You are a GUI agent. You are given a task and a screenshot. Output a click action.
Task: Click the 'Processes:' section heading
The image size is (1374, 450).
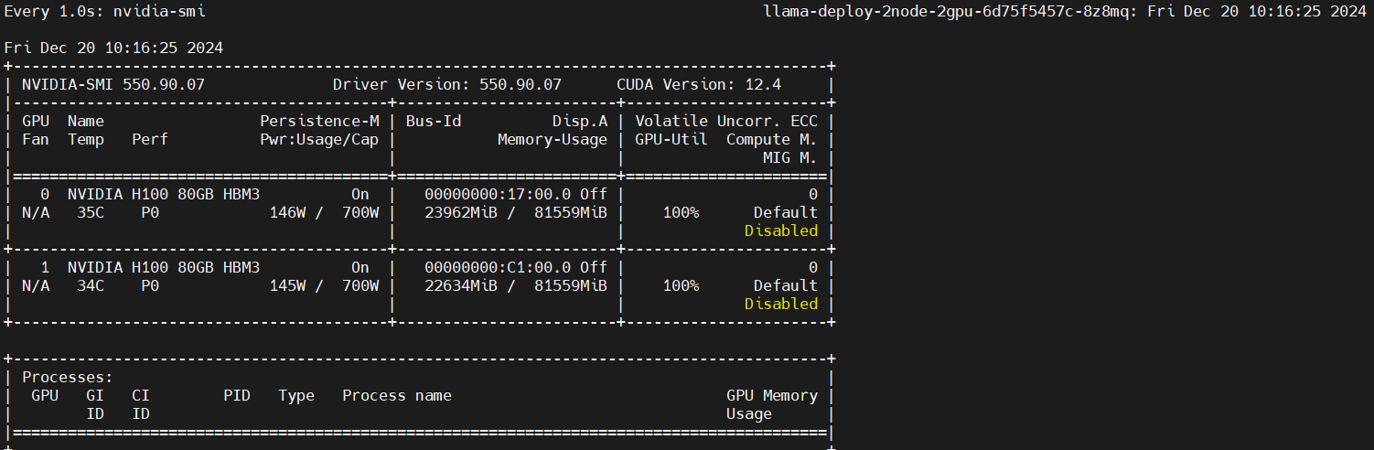tap(68, 377)
